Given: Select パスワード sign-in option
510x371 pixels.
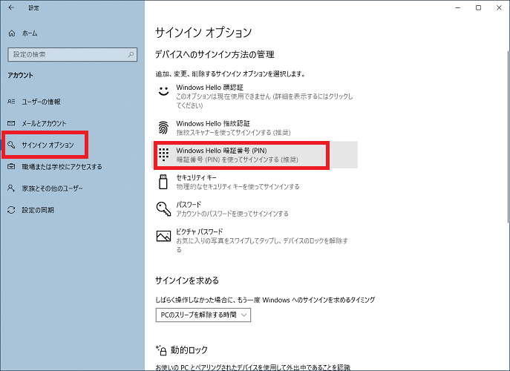Looking at the screenshot, I should (x=255, y=209).
